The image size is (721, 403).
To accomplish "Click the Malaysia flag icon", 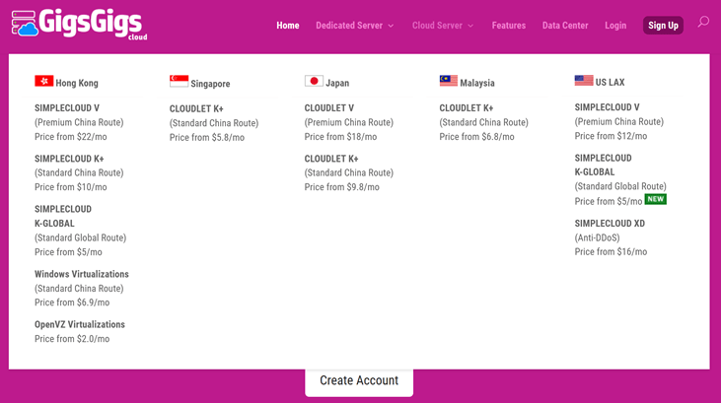I will pos(449,81).
